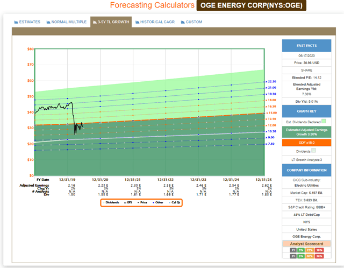
Task: Click the Market Cap: 6.197 Bil. entry
Action: pos(306,193)
